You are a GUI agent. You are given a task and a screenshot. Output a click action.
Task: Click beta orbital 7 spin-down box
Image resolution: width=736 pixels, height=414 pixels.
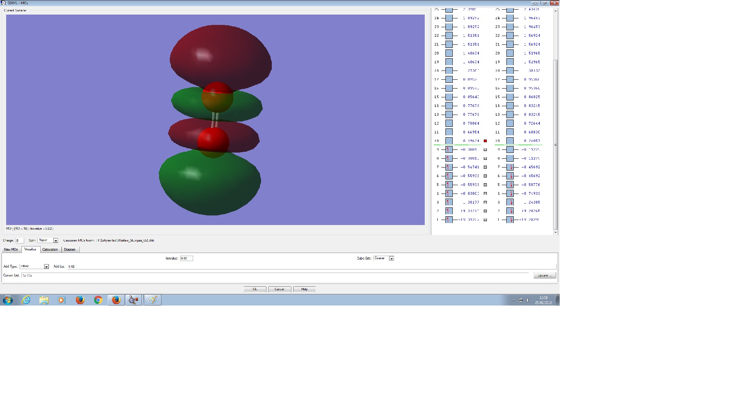pyautogui.click(x=510, y=167)
